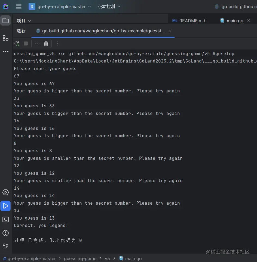
Task: Clear console output with the trash icon
Action: 46,43
